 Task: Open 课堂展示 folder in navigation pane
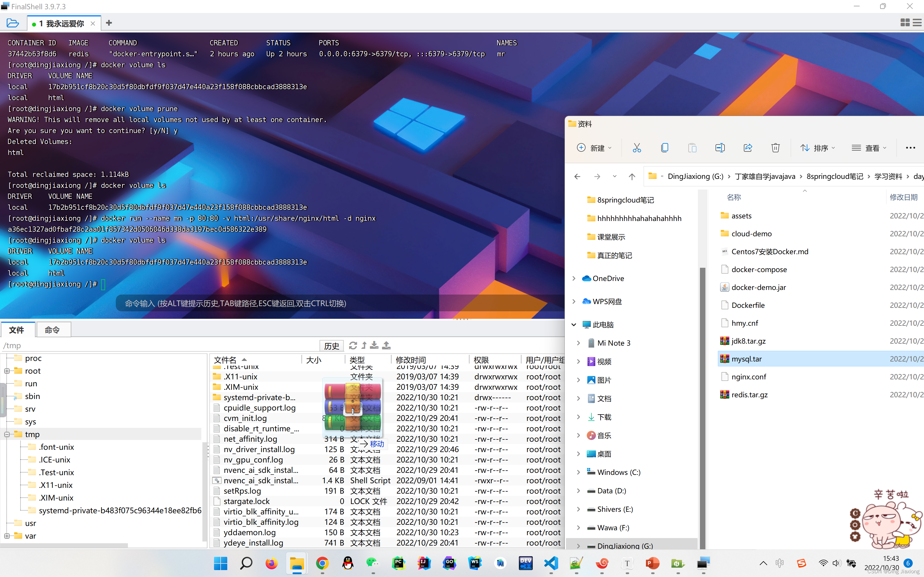pyautogui.click(x=611, y=237)
